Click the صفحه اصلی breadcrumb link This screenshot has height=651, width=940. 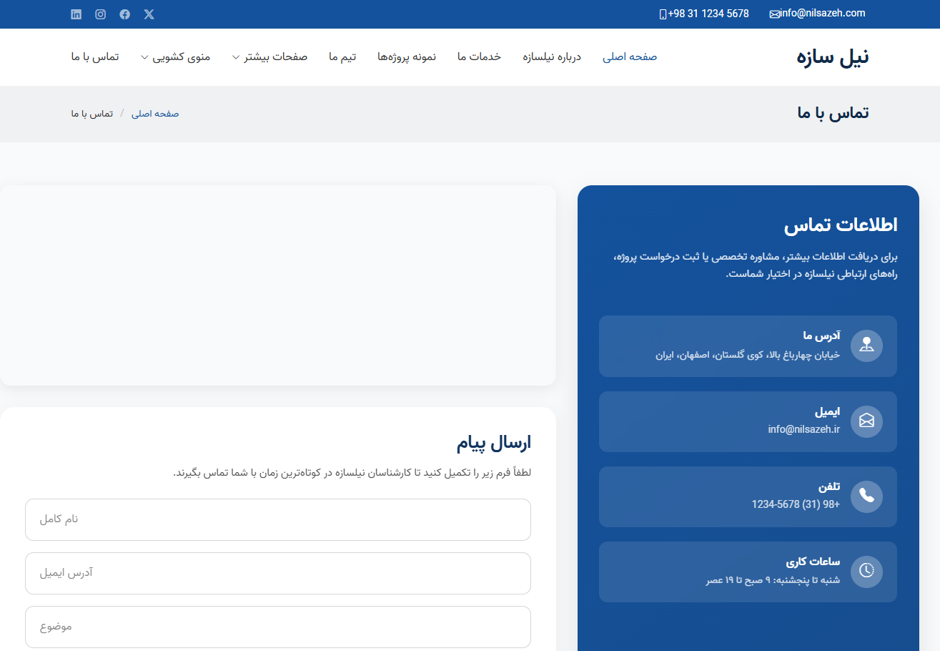tap(155, 113)
